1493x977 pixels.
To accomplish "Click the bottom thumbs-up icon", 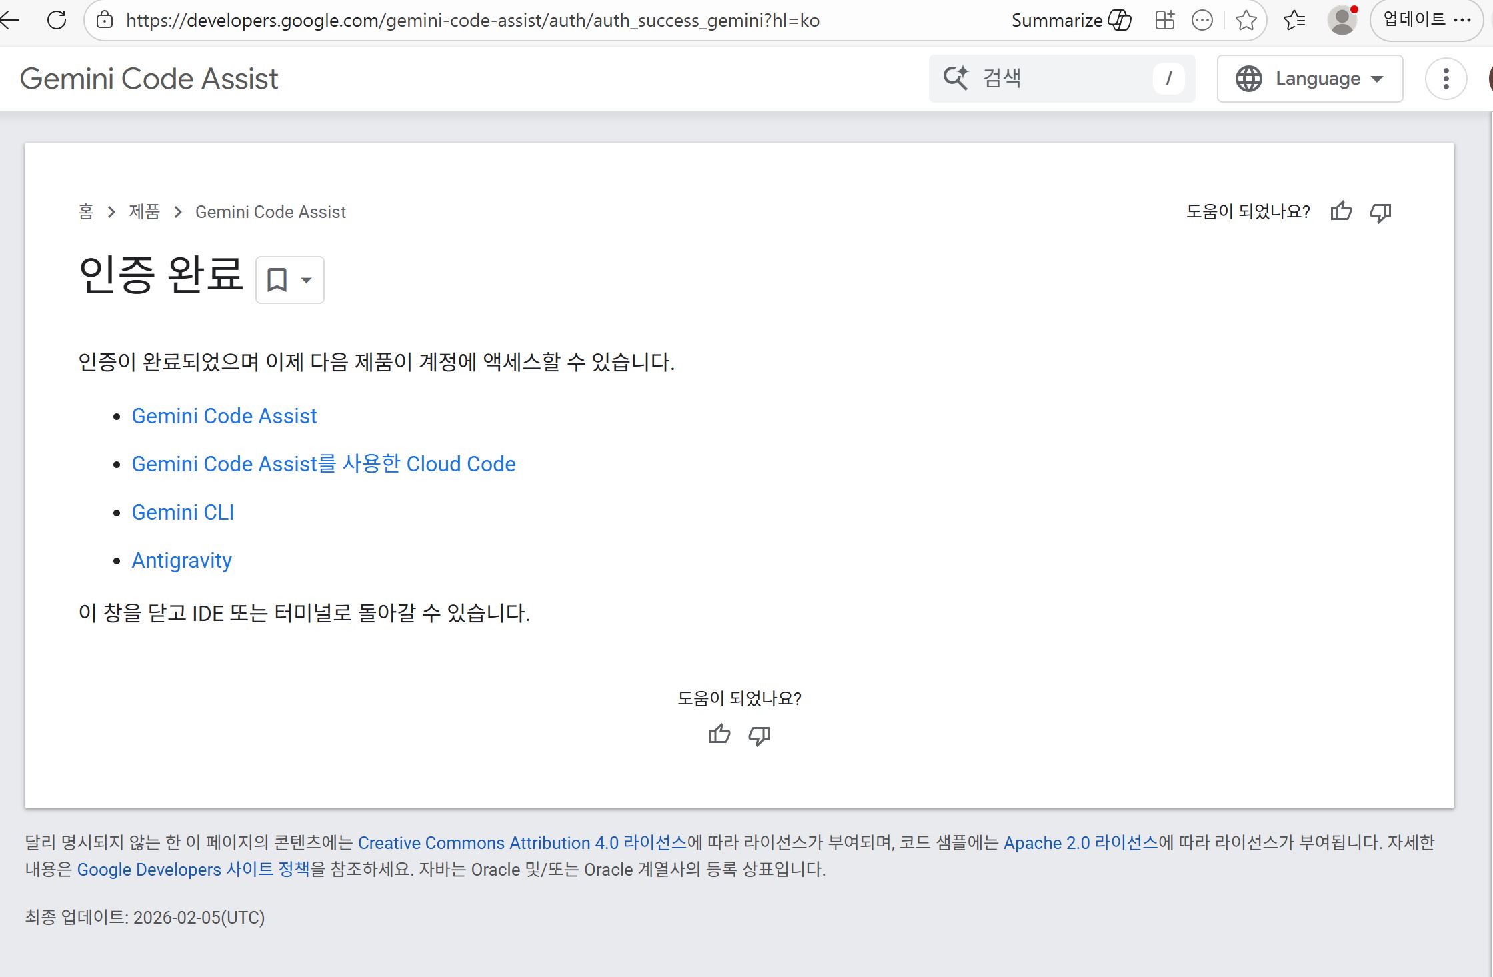I will 719,735.
